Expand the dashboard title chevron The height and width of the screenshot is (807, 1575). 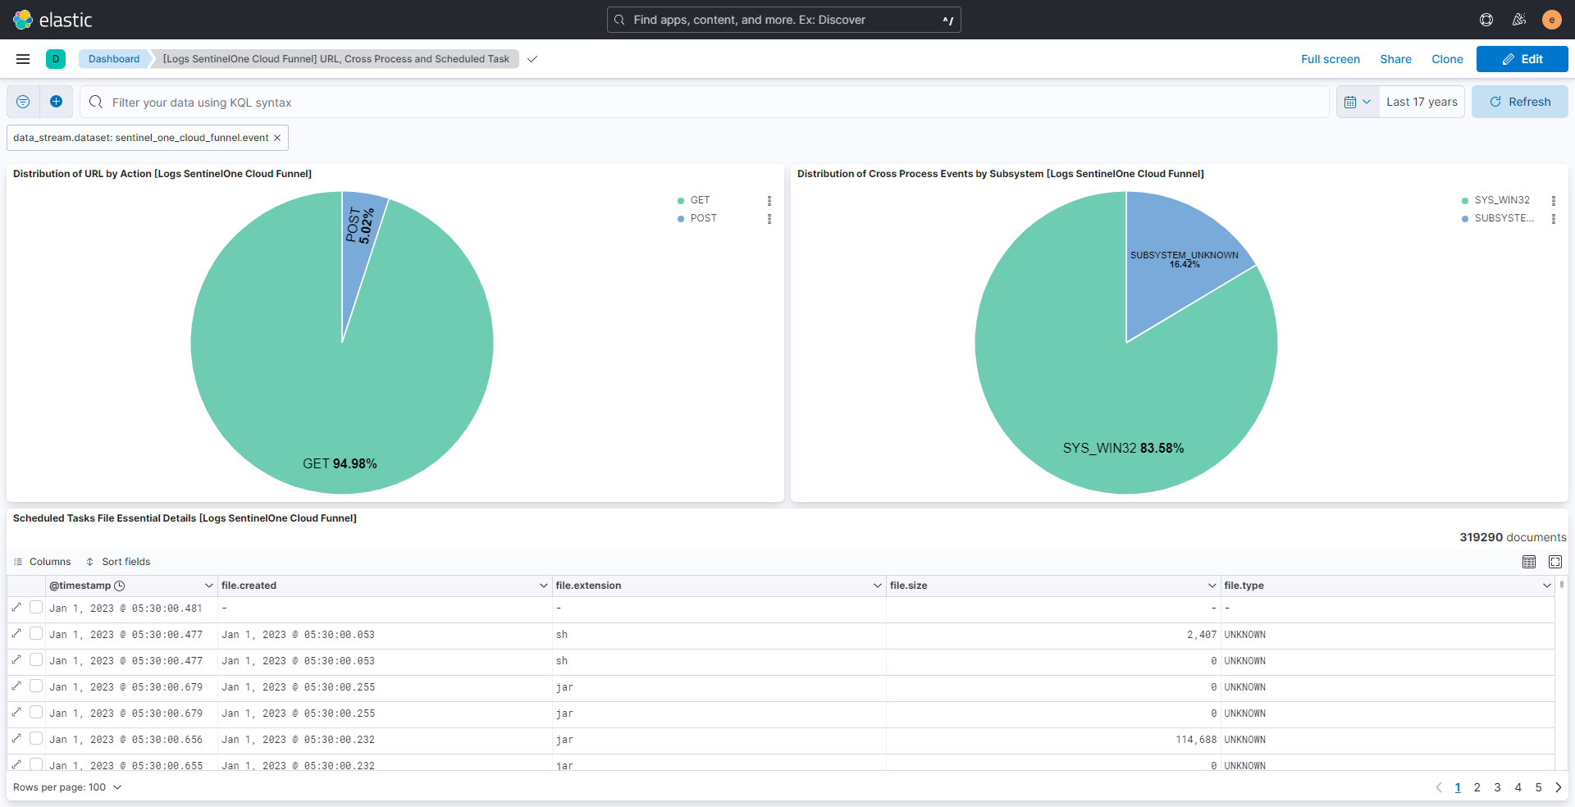[532, 59]
